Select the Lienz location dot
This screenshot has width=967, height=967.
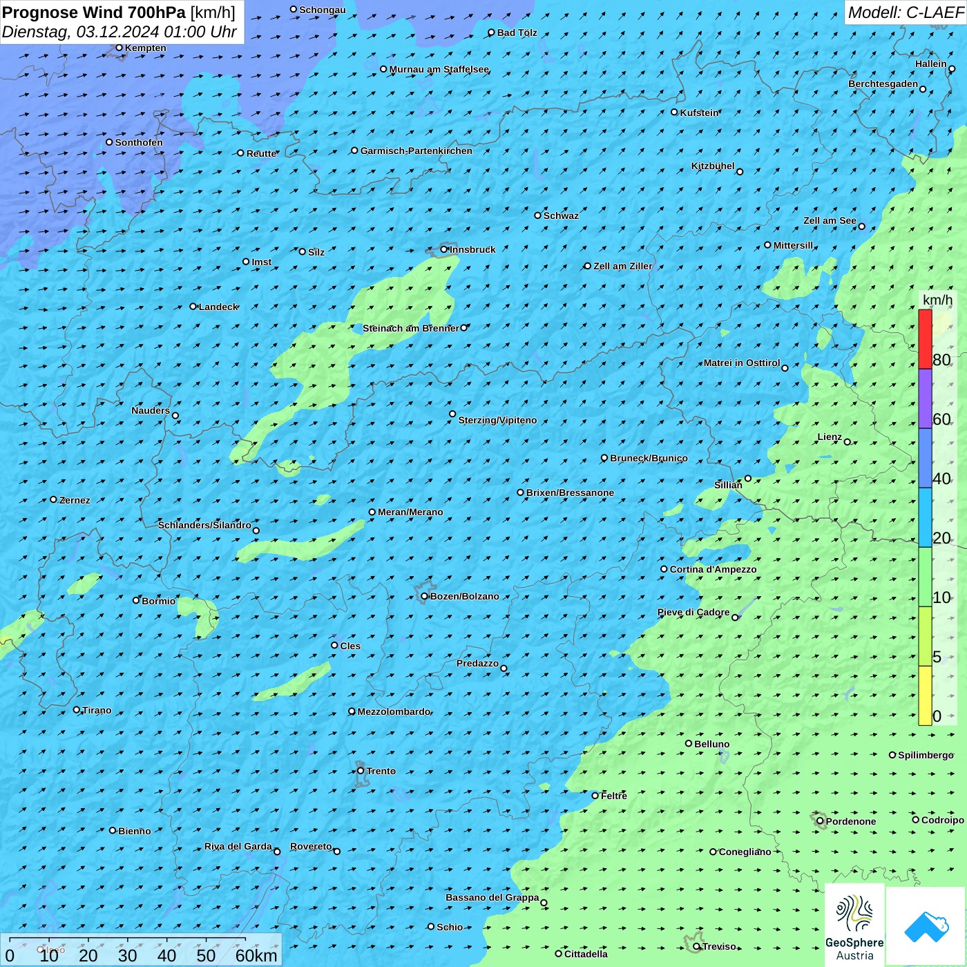pyautogui.click(x=848, y=442)
